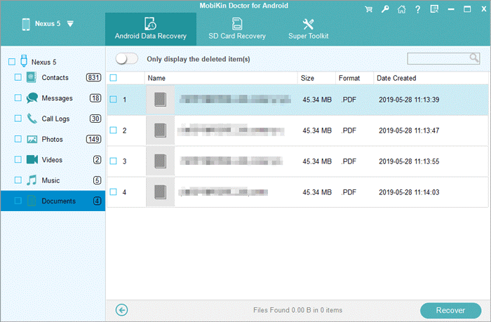The width and height of the screenshot is (491, 322).
Task: Click the Contacts address book icon
Action: click(32, 77)
